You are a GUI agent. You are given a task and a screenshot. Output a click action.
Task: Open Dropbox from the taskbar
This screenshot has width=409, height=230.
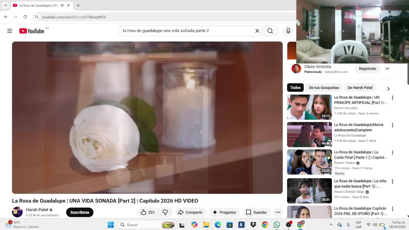pyautogui.click(x=253, y=225)
